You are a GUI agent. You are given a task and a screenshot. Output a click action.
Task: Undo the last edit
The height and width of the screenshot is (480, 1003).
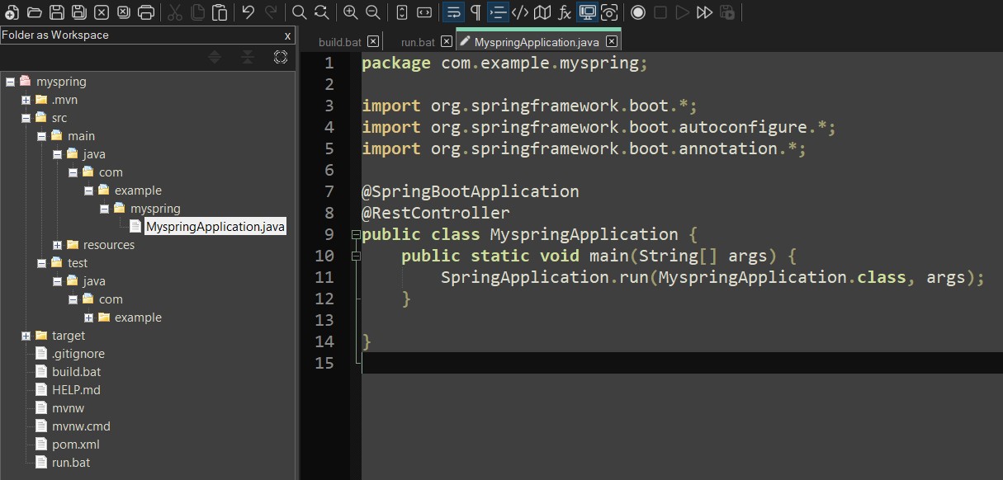248,12
